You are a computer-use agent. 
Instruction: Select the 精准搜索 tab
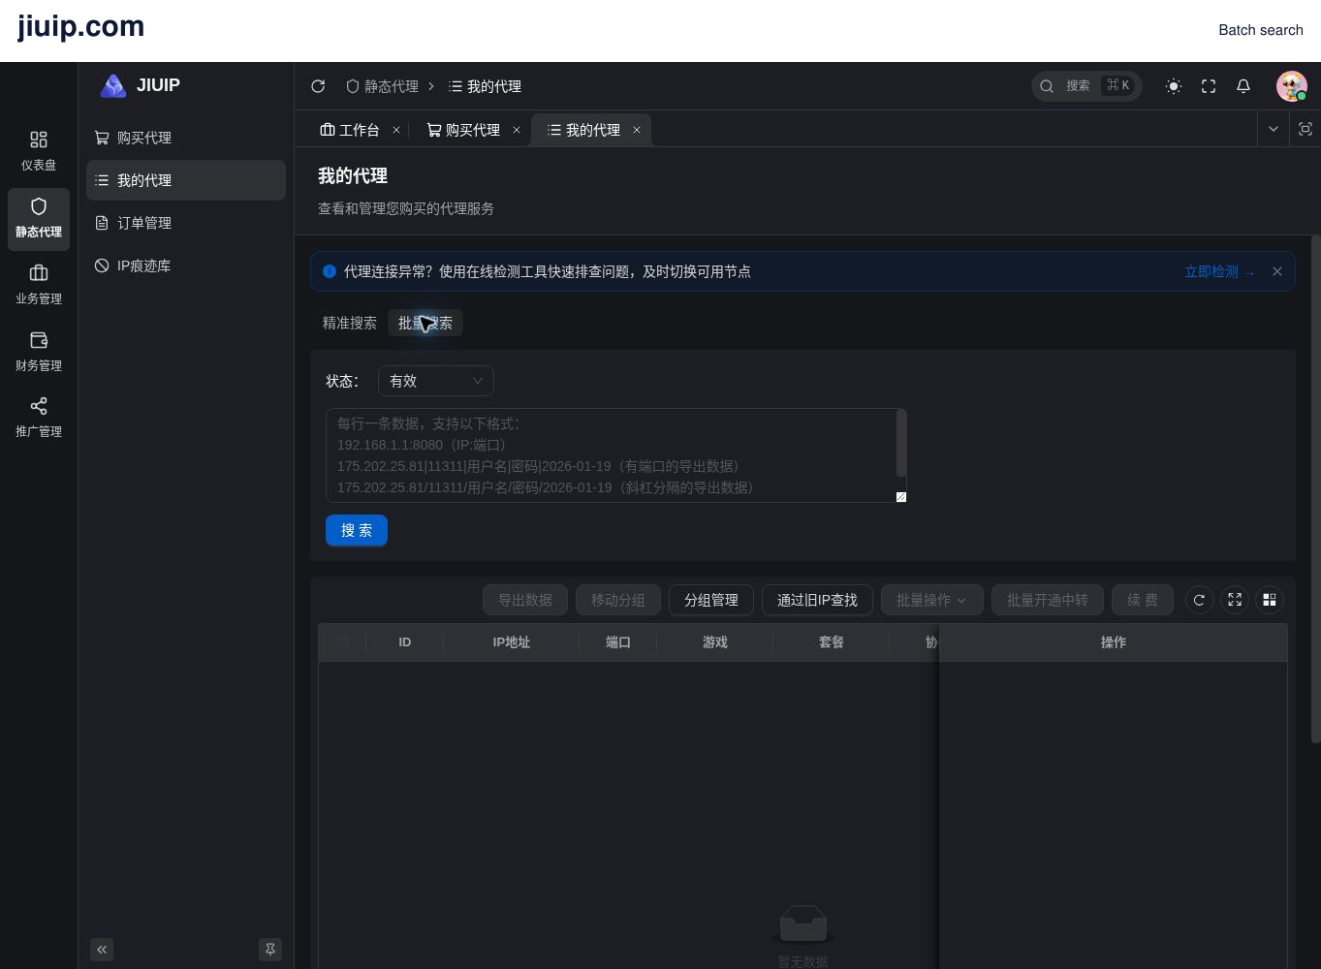click(x=350, y=323)
